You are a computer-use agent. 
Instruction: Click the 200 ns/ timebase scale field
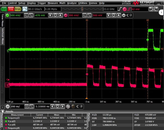17,106
